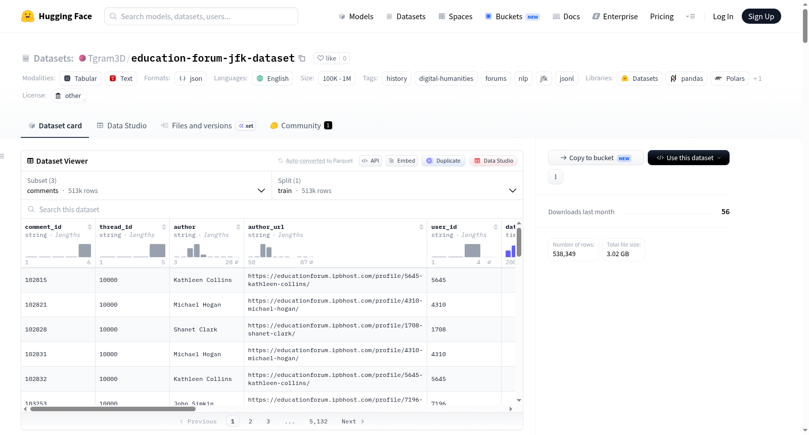Screen dimensions: 809x435
Task: Click the json format tag
Action: [x=191, y=78]
